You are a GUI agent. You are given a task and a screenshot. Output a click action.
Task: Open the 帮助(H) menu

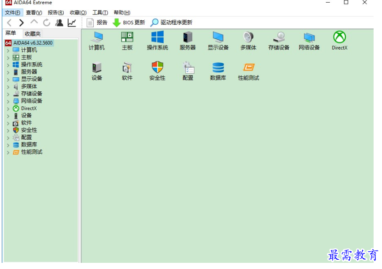[122, 12]
